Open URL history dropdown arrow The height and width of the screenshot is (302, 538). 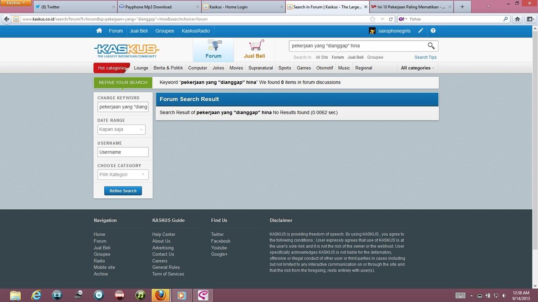click(382, 19)
